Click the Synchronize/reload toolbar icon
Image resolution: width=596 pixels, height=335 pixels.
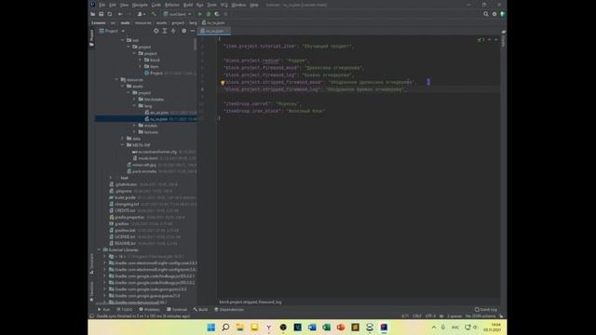pyautogui.click(x=110, y=14)
